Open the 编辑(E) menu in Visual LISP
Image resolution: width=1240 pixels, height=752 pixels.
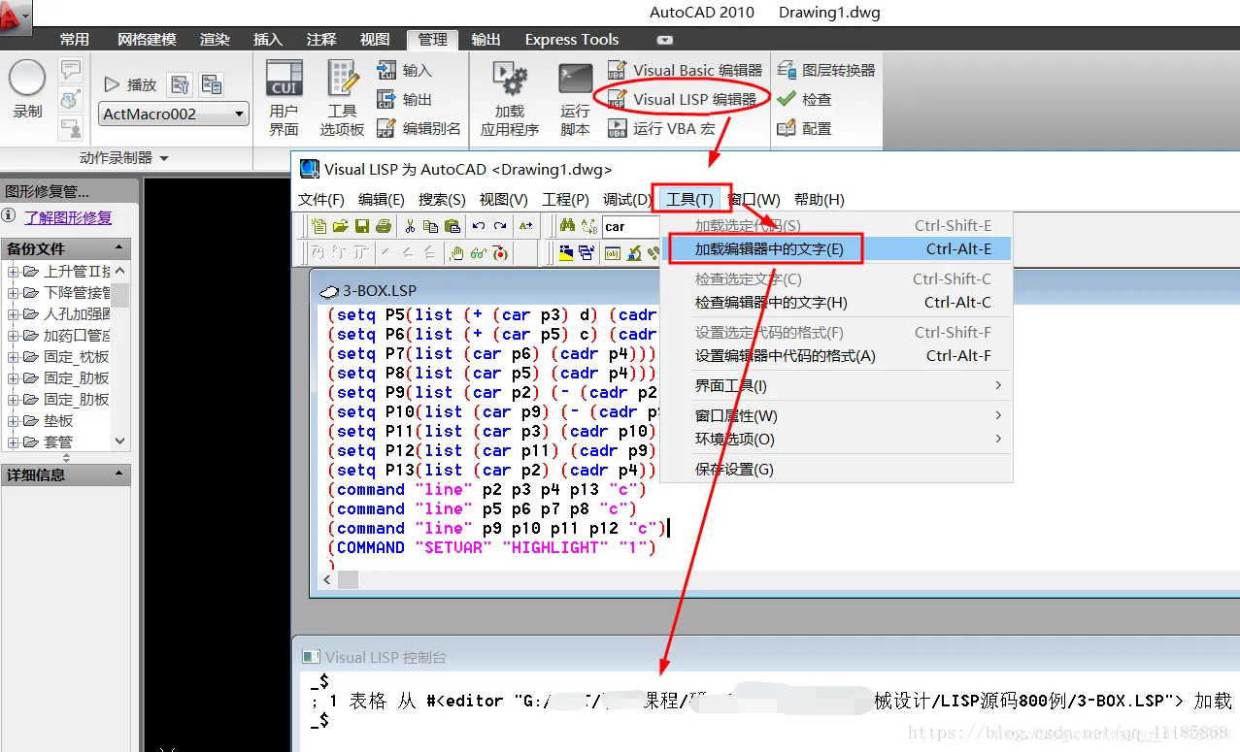pyautogui.click(x=382, y=199)
